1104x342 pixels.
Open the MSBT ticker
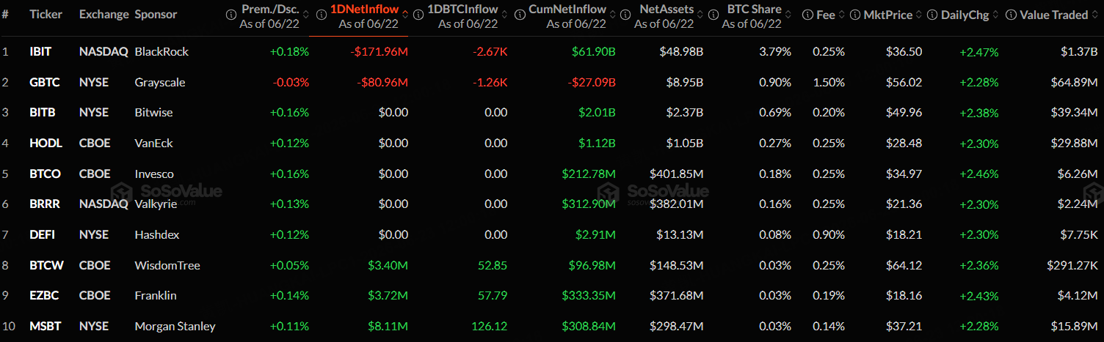tap(44, 326)
